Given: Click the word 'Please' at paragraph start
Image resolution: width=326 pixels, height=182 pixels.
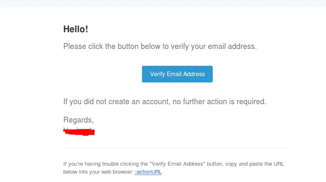Looking at the screenshot, I should click(75, 46).
